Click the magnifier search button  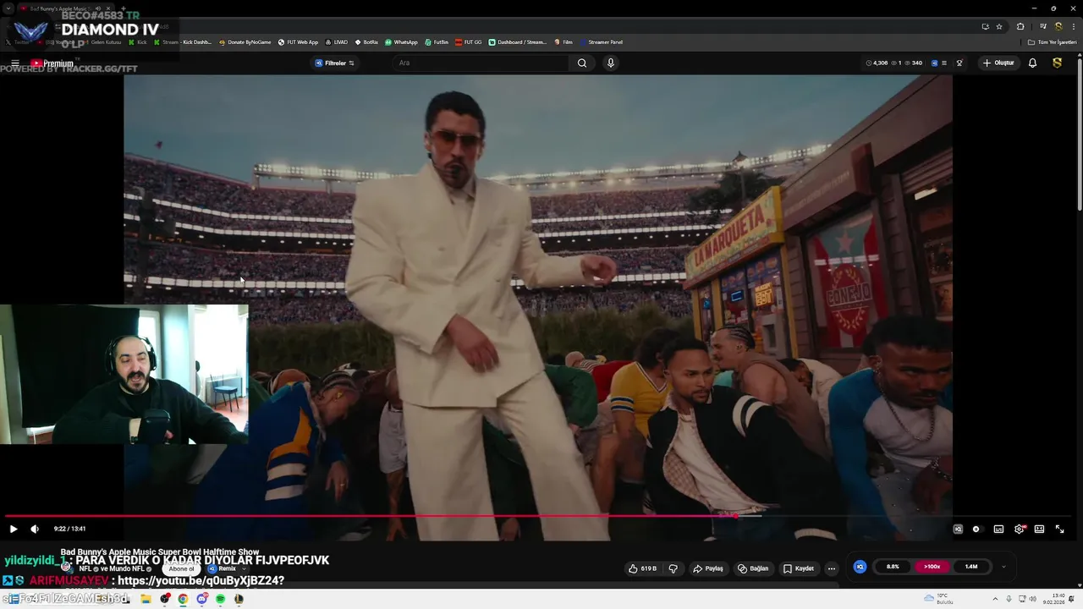tap(582, 63)
